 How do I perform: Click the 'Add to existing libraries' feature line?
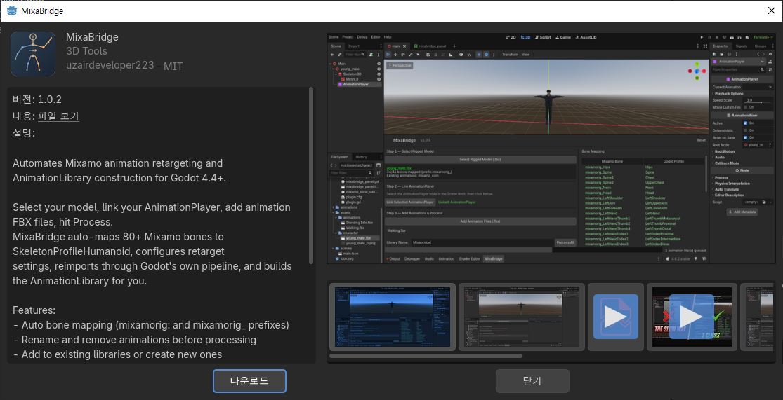pyautogui.click(x=117, y=354)
